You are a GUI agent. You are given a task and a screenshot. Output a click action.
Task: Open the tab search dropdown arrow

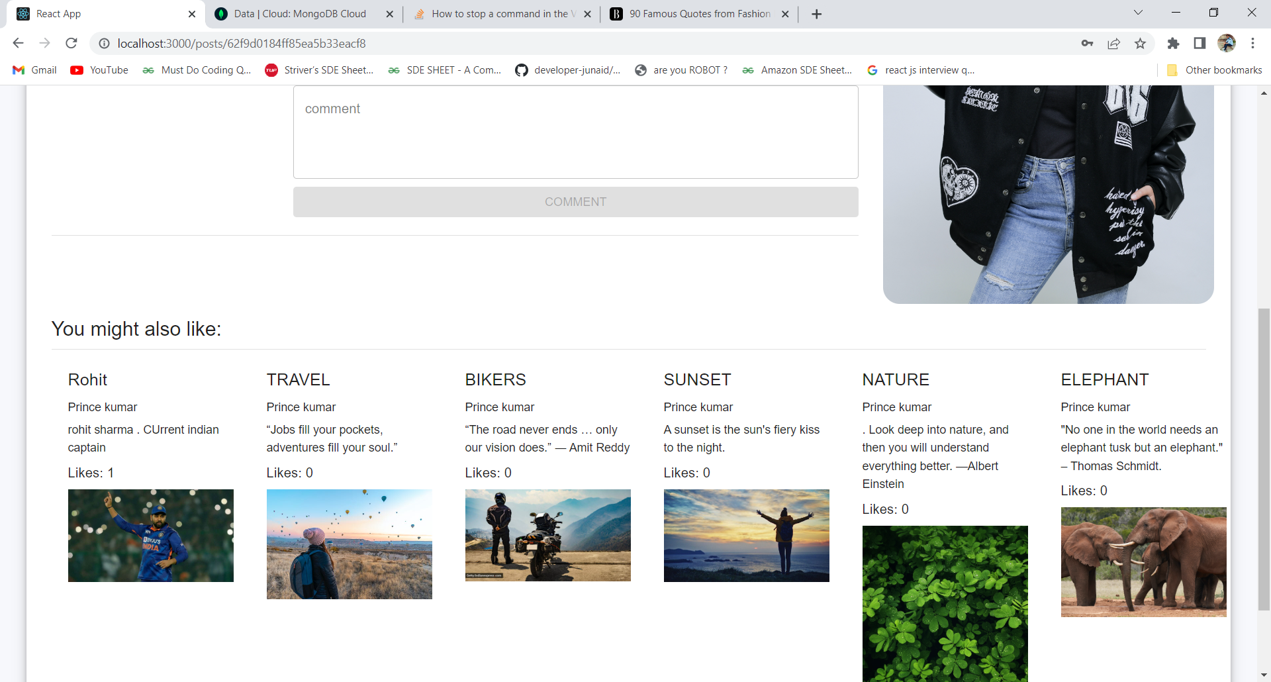pos(1139,13)
